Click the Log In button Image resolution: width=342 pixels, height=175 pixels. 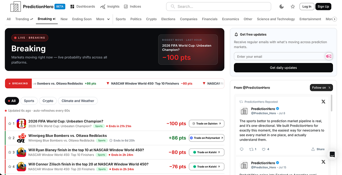click(x=307, y=6)
